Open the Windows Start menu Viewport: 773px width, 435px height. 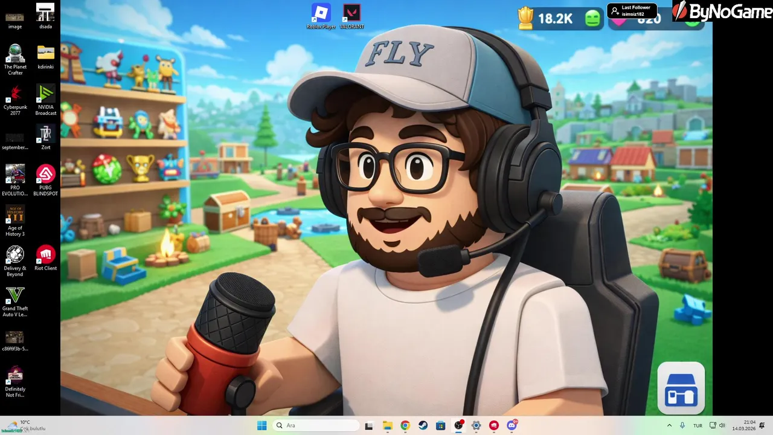[x=261, y=425]
